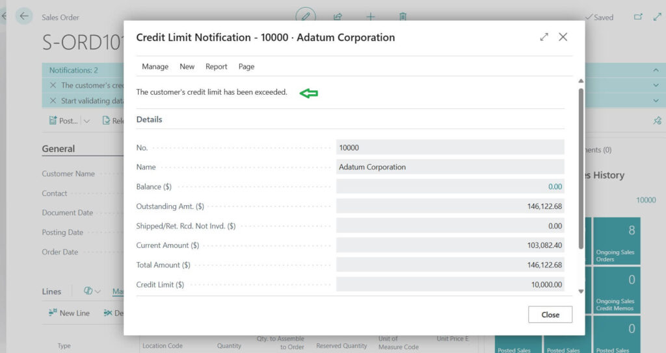Click the Balance ($) 0.00 link

point(555,186)
